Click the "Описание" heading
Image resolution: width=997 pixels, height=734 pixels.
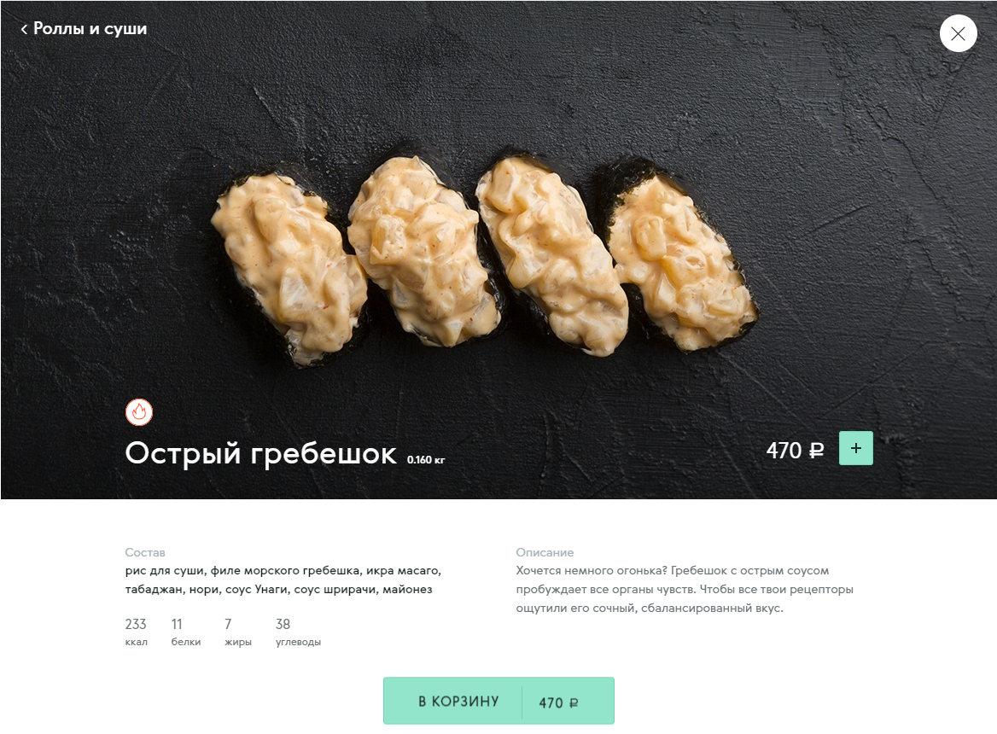[545, 552]
